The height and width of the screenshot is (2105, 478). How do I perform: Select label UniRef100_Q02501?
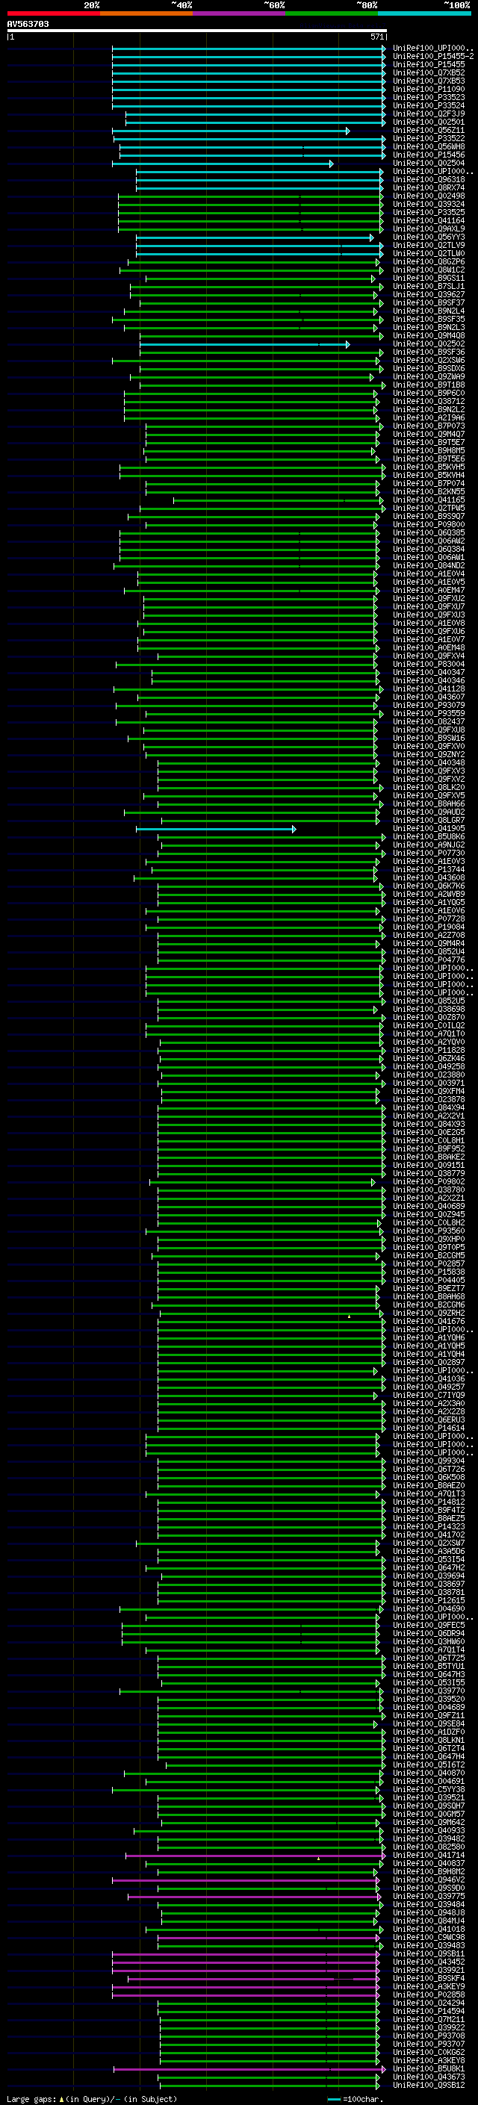coord(429,122)
